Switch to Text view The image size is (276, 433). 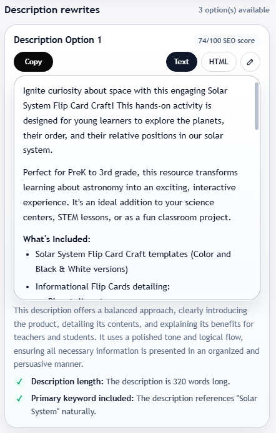coord(182,62)
